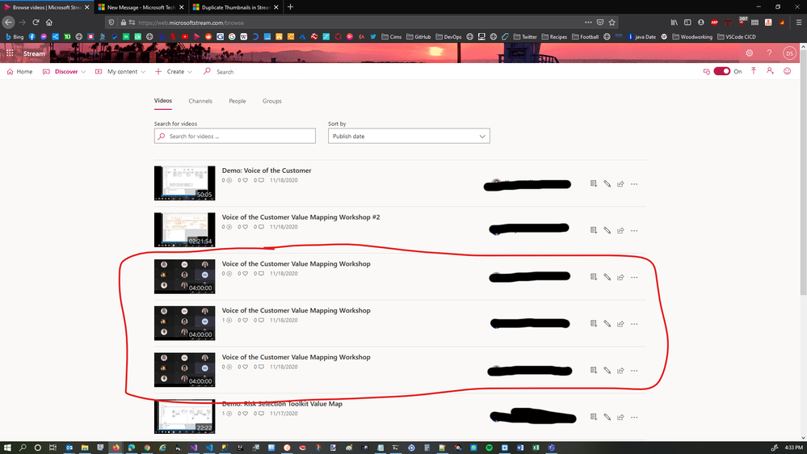Image resolution: width=807 pixels, height=454 pixels.
Task: Open Demo: Voice of the Customer title link
Action: (266, 170)
